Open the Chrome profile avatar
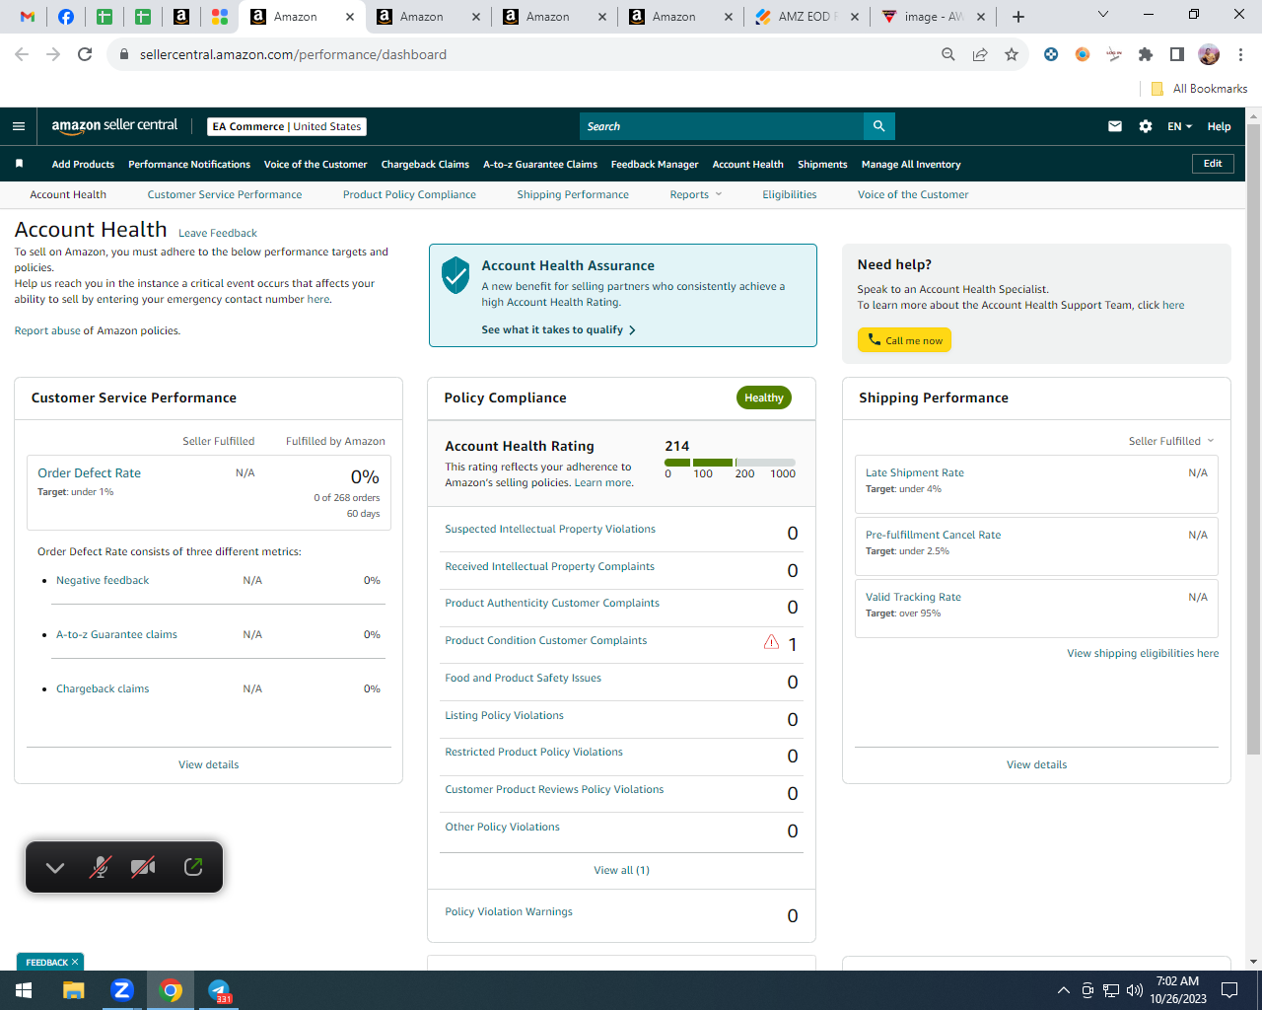Image resolution: width=1262 pixels, height=1010 pixels. [x=1209, y=54]
